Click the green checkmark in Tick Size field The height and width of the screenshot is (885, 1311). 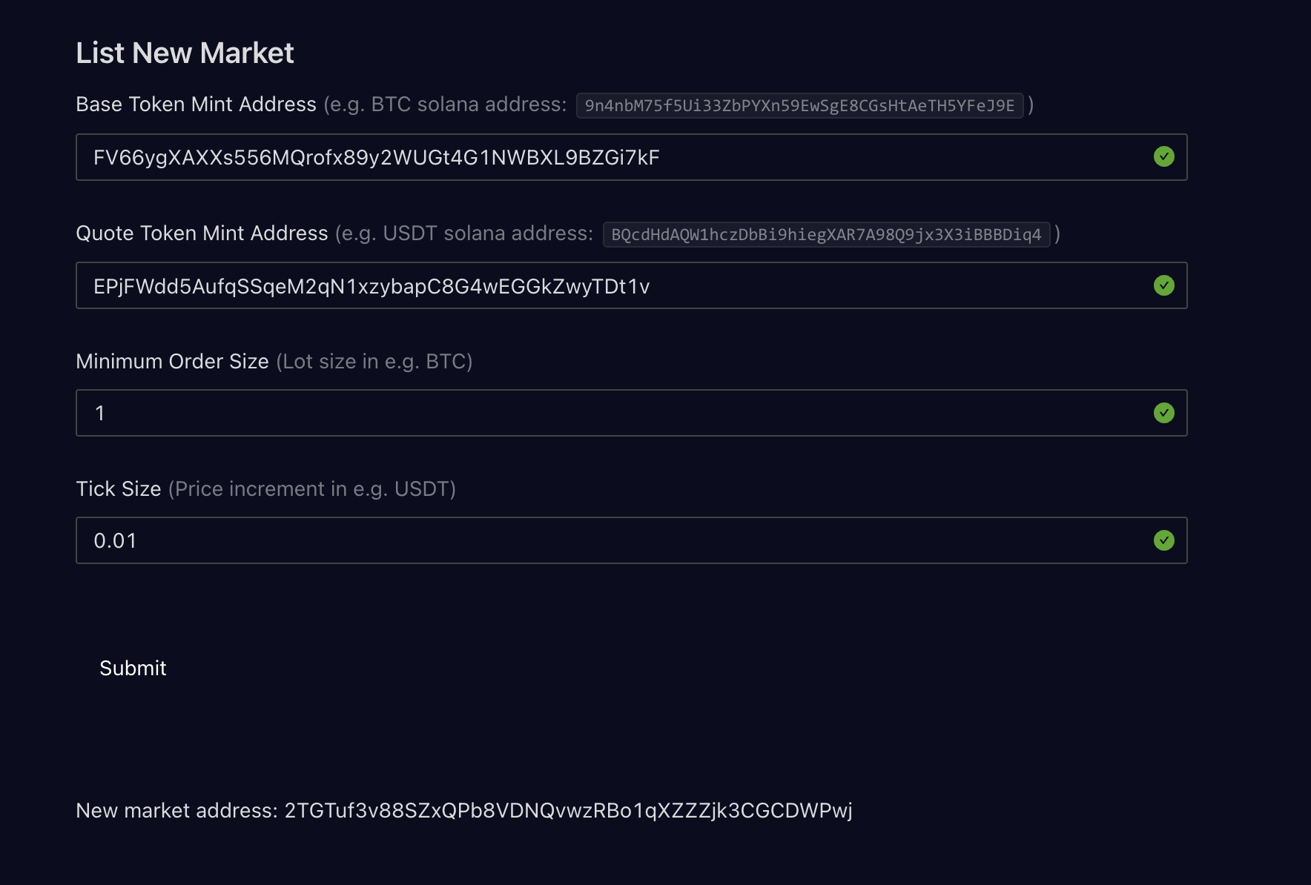pos(1164,540)
